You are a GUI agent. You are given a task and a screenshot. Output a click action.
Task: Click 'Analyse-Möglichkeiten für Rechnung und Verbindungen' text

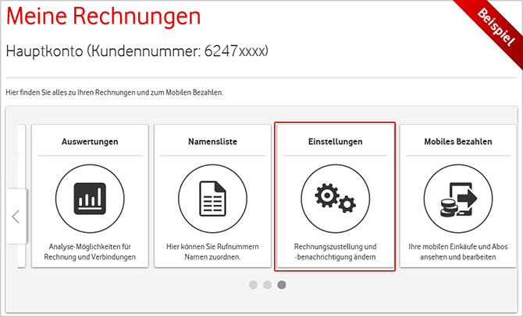pyautogui.click(x=90, y=252)
